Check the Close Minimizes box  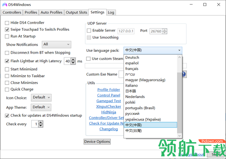point(7,83)
